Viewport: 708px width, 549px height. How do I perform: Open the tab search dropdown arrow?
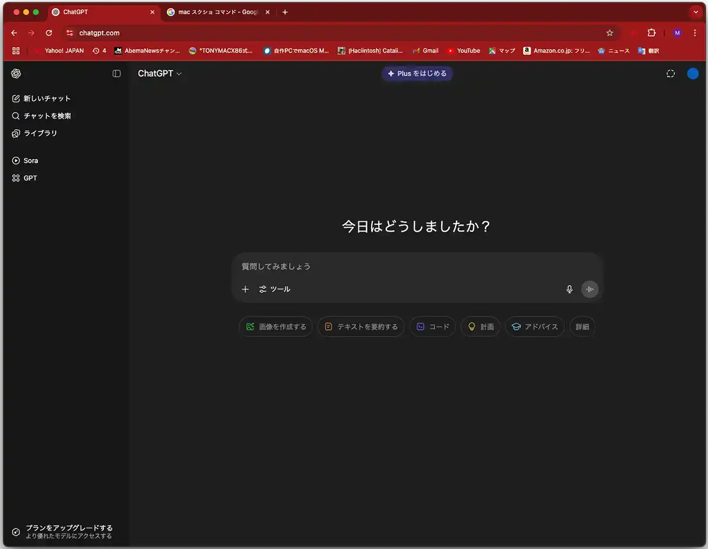click(x=695, y=12)
